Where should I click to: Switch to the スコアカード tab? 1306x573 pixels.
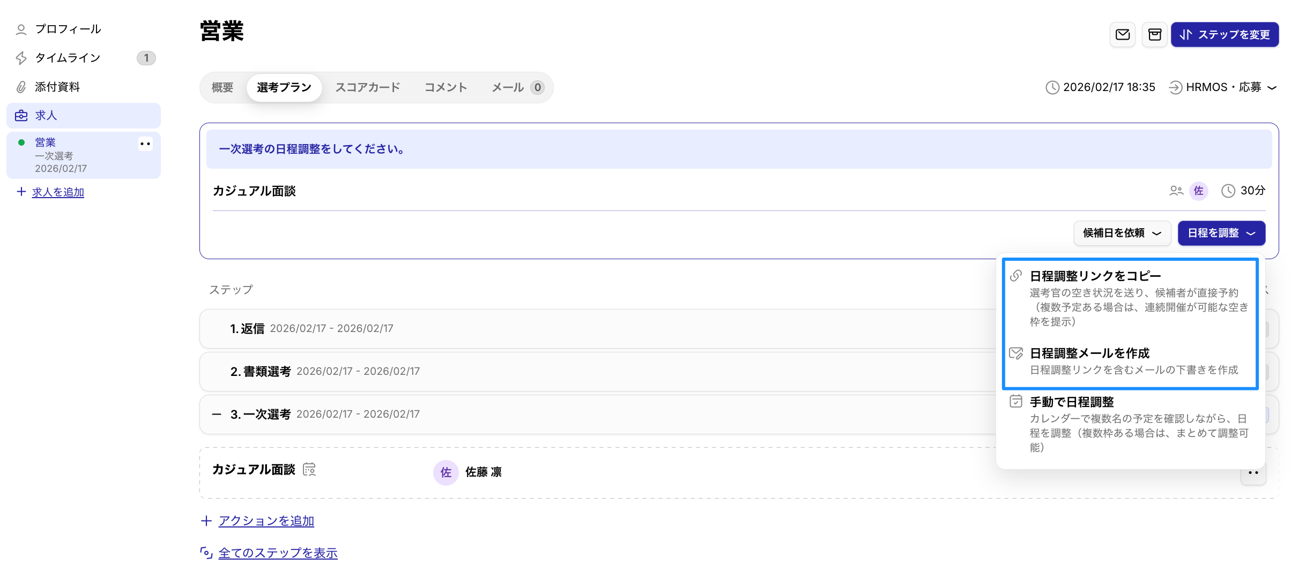pyautogui.click(x=367, y=87)
